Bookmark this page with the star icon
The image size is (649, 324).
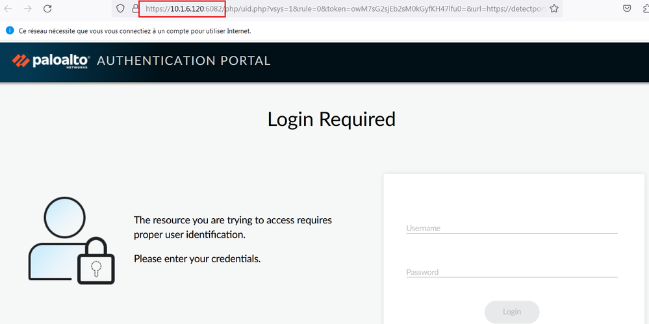pyautogui.click(x=554, y=9)
